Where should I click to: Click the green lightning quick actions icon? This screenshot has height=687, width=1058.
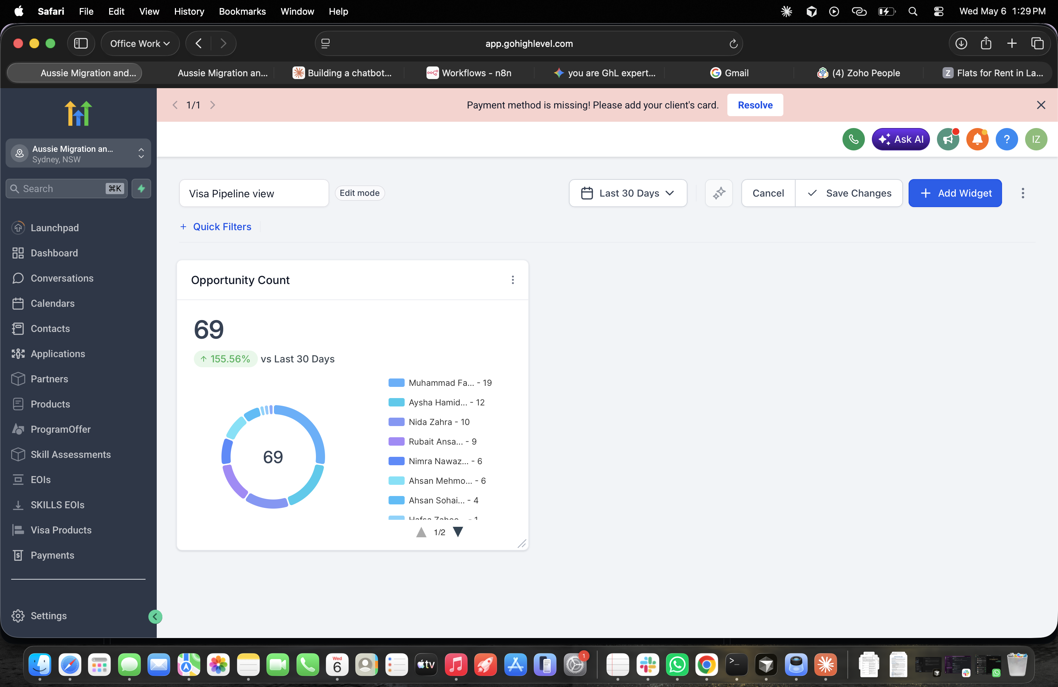point(141,189)
